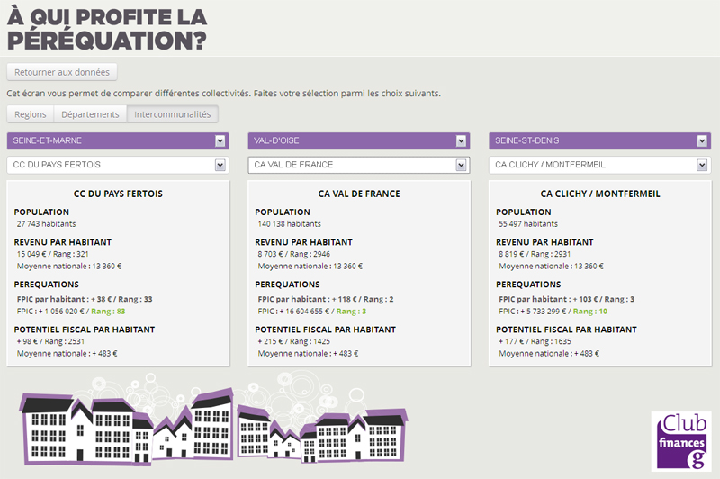This screenshot has height=479, width=720.
Task: Click the 'CA CLICHY / MONTFERMEIL' card heading
Action: (600, 194)
